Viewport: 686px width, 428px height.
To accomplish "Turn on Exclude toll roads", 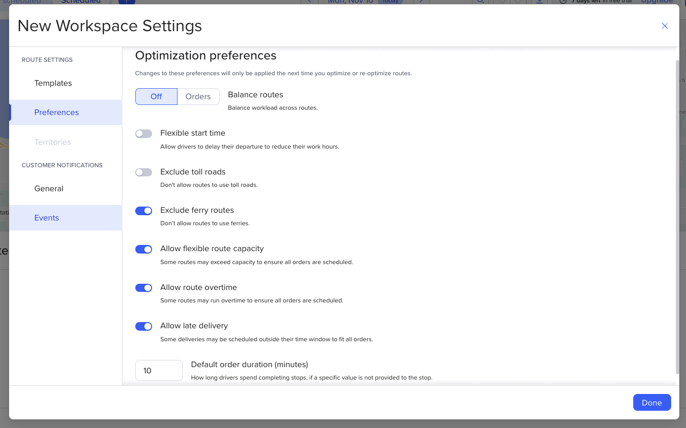I will point(143,173).
